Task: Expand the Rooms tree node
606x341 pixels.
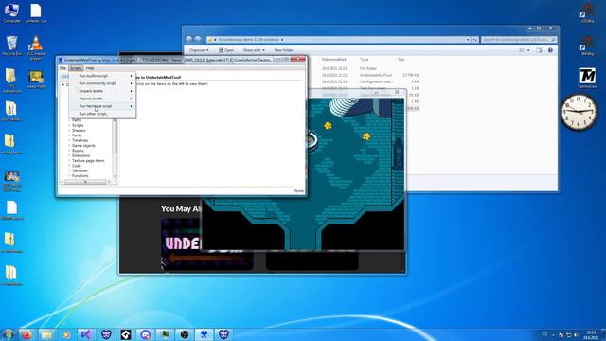Action: coord(69,151)
